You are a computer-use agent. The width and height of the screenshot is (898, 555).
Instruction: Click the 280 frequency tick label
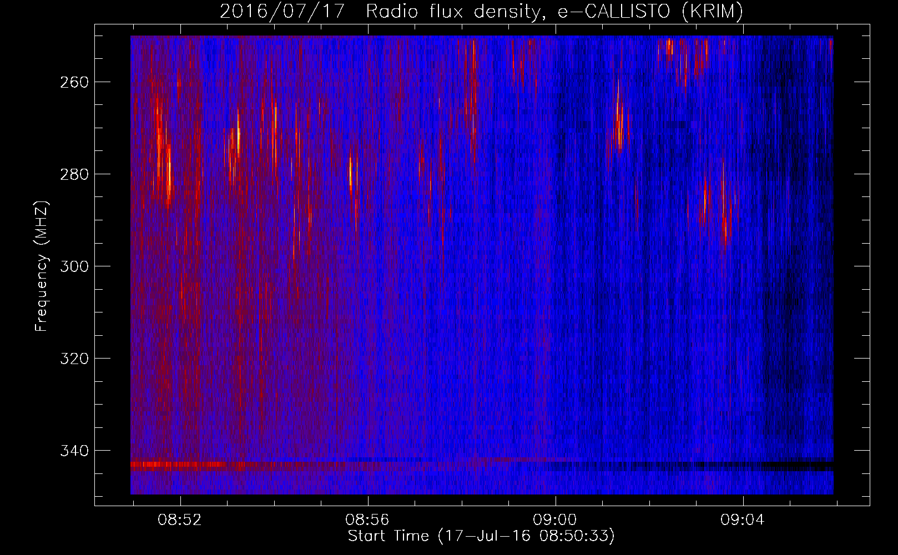tap(74, 174)
